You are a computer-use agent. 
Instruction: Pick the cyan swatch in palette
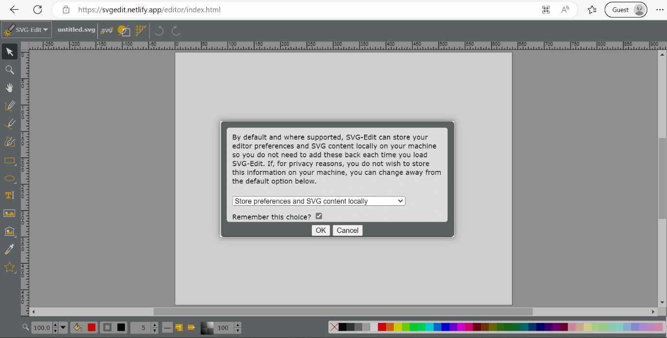click(x=429, y=327)
